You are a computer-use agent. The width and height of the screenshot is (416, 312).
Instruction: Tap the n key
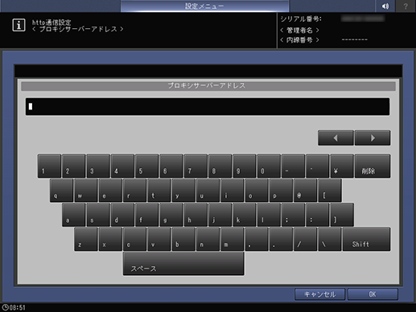pyautogui.click(x=208, y=240)
